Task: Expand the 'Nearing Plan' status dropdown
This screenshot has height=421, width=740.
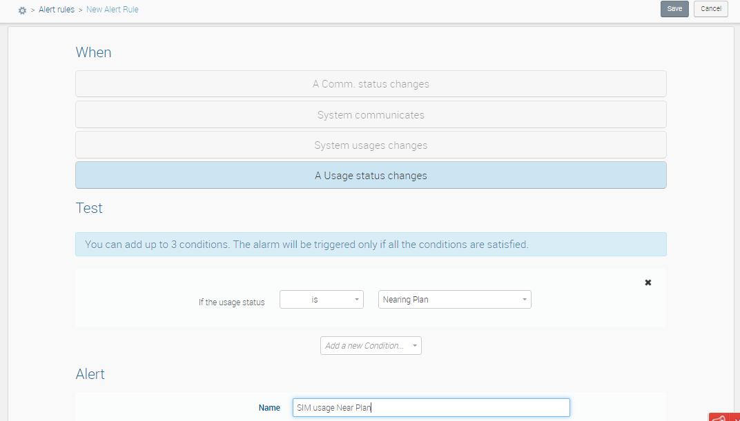Action: pos(454,300)
